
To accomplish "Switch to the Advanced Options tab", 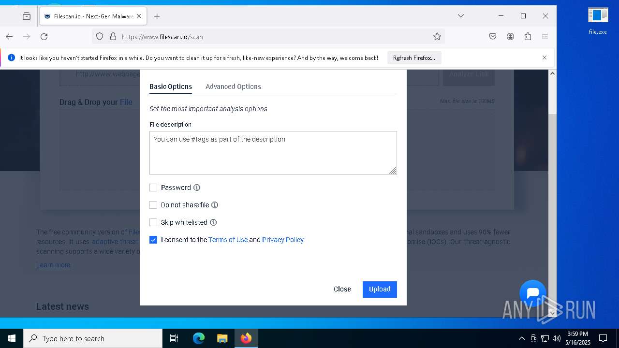I will point(233,87).
